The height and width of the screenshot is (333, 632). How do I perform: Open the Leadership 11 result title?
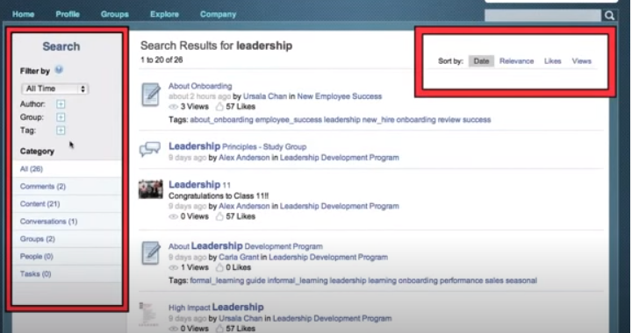pyautogui.click(x=199, y=185)
